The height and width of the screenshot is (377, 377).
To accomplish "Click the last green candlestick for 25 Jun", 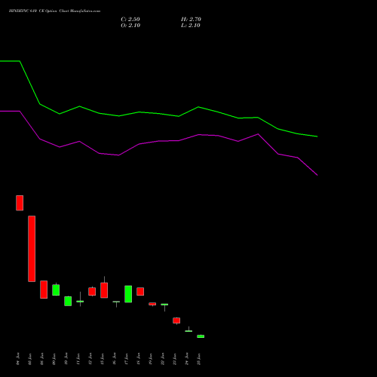I will (201, 336).
